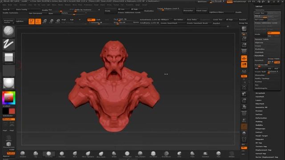The image size is (285, 160).
Task: Open Projection Master
Action: (x=8, y=21)
